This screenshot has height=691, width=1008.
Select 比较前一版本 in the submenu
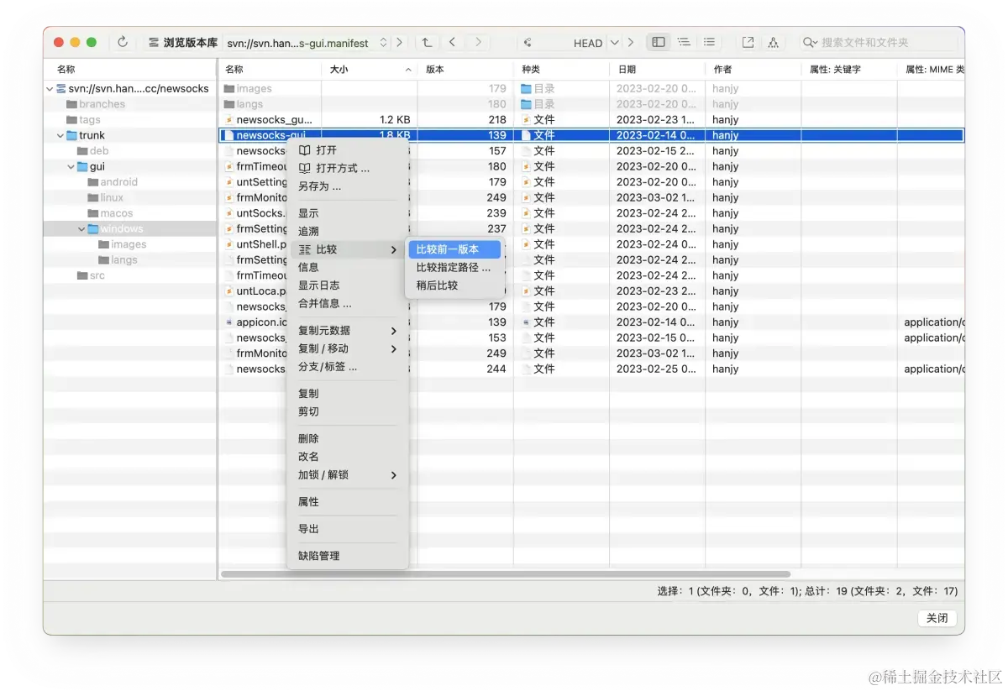[x=454, y=249]
